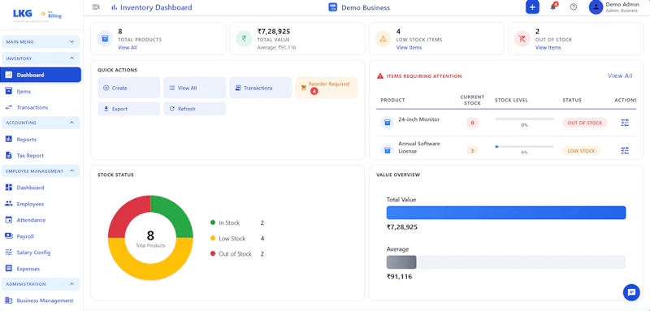Click the rupee Total Value icon

tap(245, 38)
